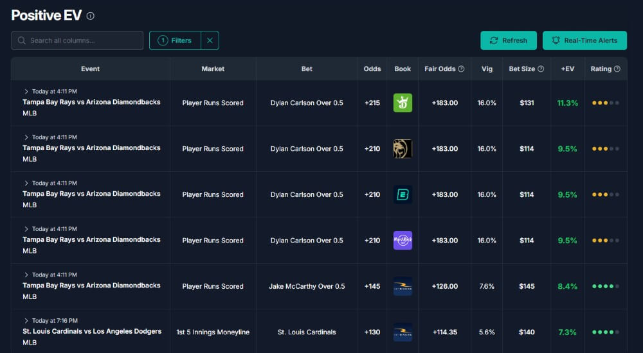Click the Rating help icon
Viewport: 643px width, 353px height.
617,69
